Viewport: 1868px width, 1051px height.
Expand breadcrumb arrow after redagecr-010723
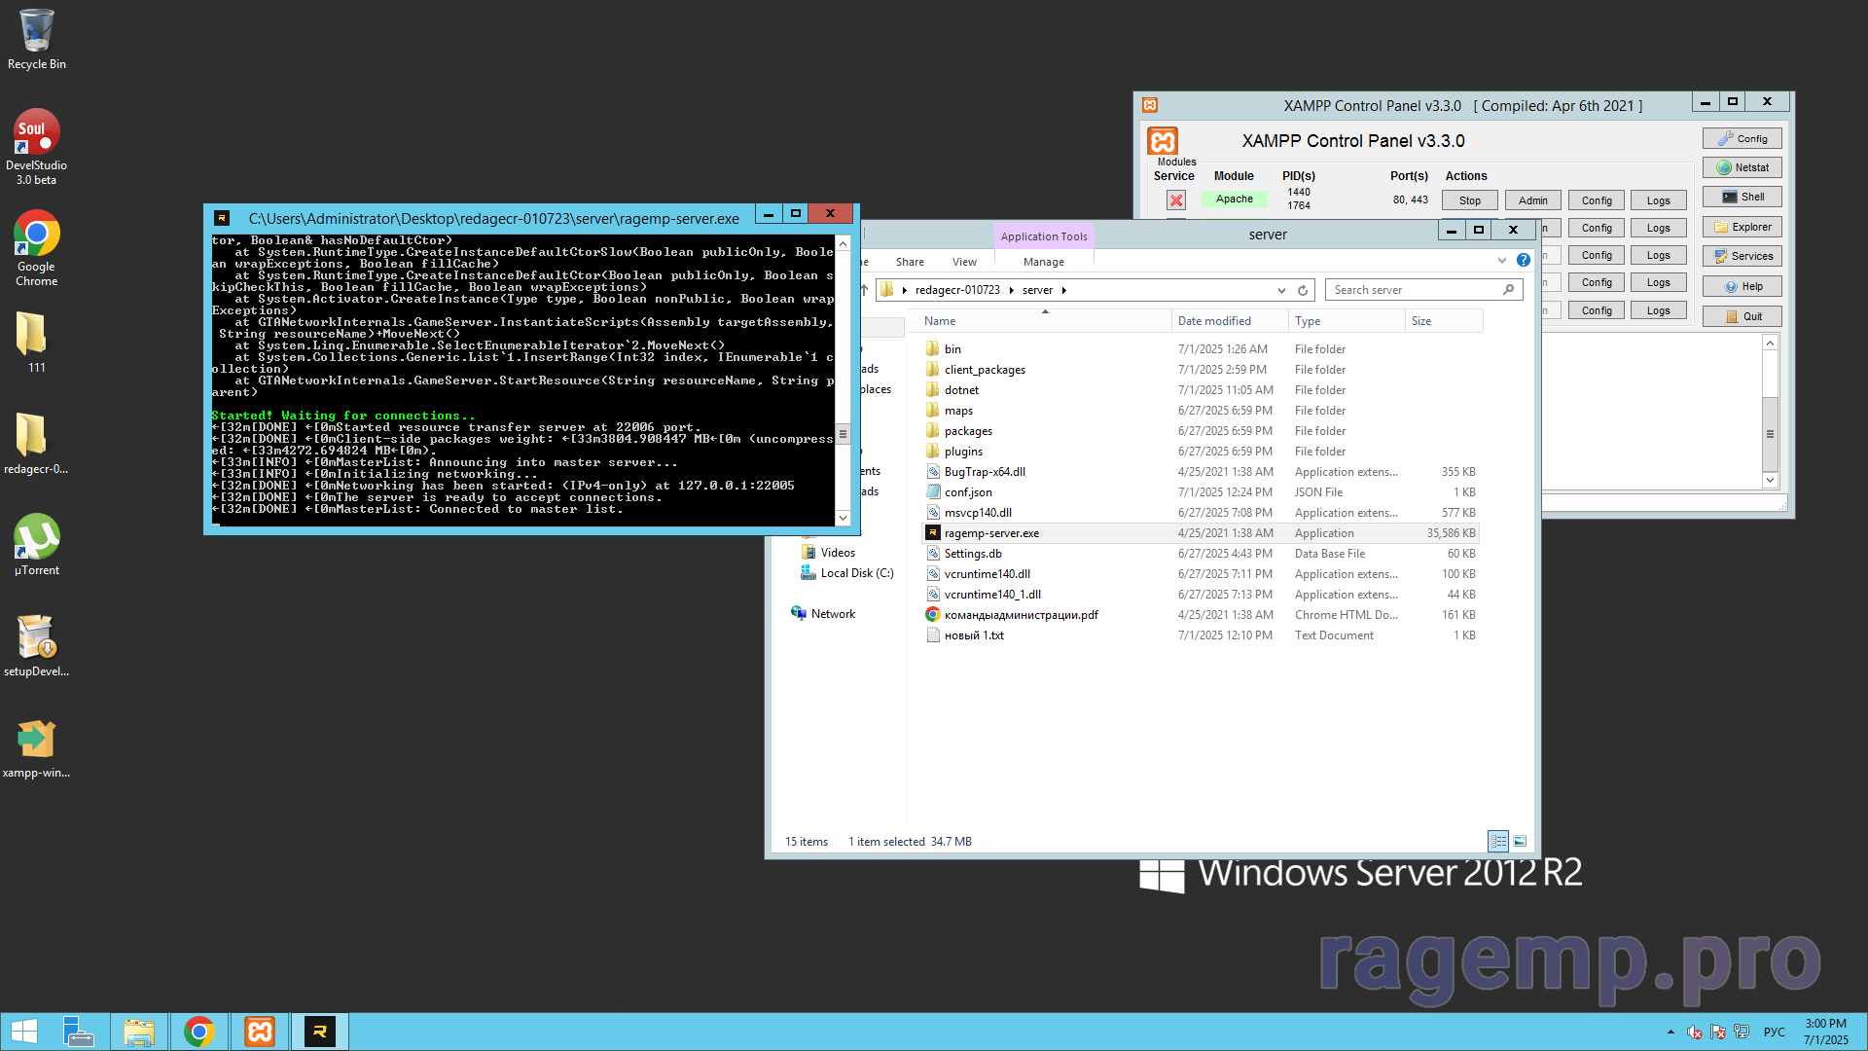[1012, 290]
